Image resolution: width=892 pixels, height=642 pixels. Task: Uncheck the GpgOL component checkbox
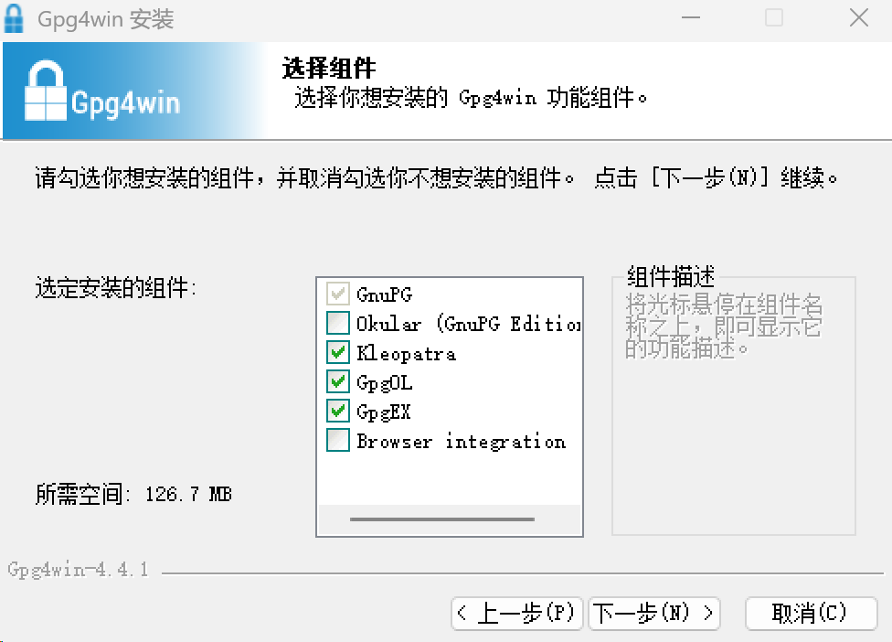(338, 381)
